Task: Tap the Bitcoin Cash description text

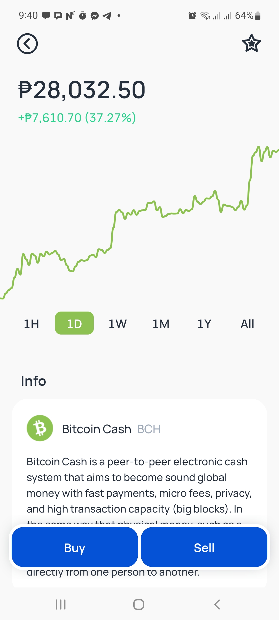Action: 139,485
